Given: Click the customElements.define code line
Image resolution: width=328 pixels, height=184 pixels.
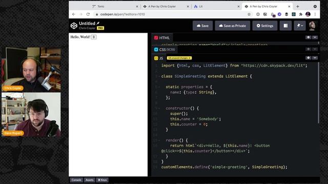Looking at the screenshot, I should (x=224, y=167).
